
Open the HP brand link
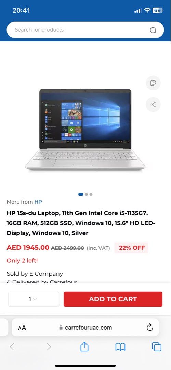[38, 202]
